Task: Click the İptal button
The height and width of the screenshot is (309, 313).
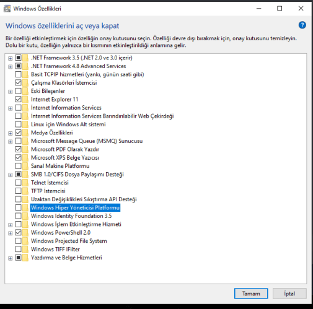Action: (289, 294)
